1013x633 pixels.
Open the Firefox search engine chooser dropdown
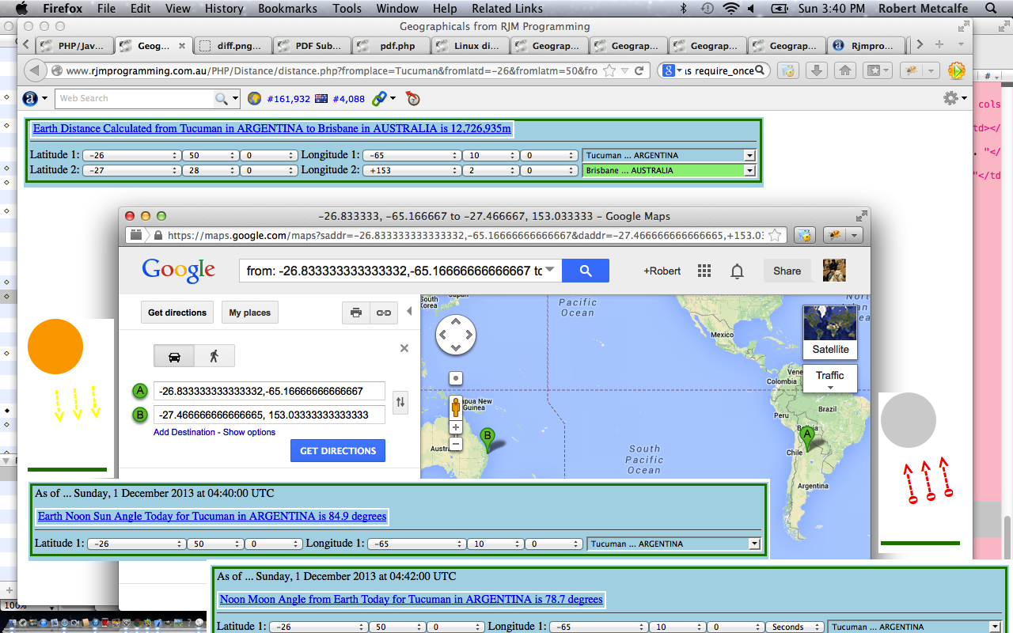coord(673,70)
